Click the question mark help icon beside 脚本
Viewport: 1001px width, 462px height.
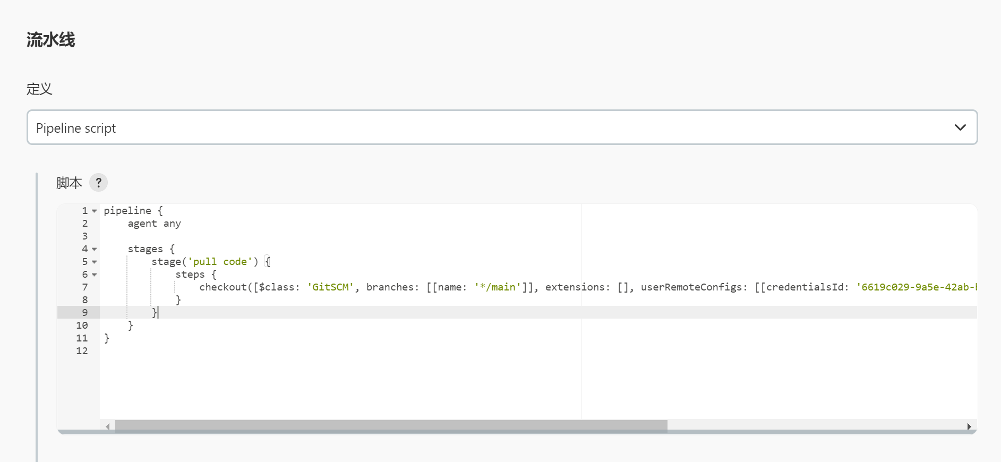(x=98, y=183)
